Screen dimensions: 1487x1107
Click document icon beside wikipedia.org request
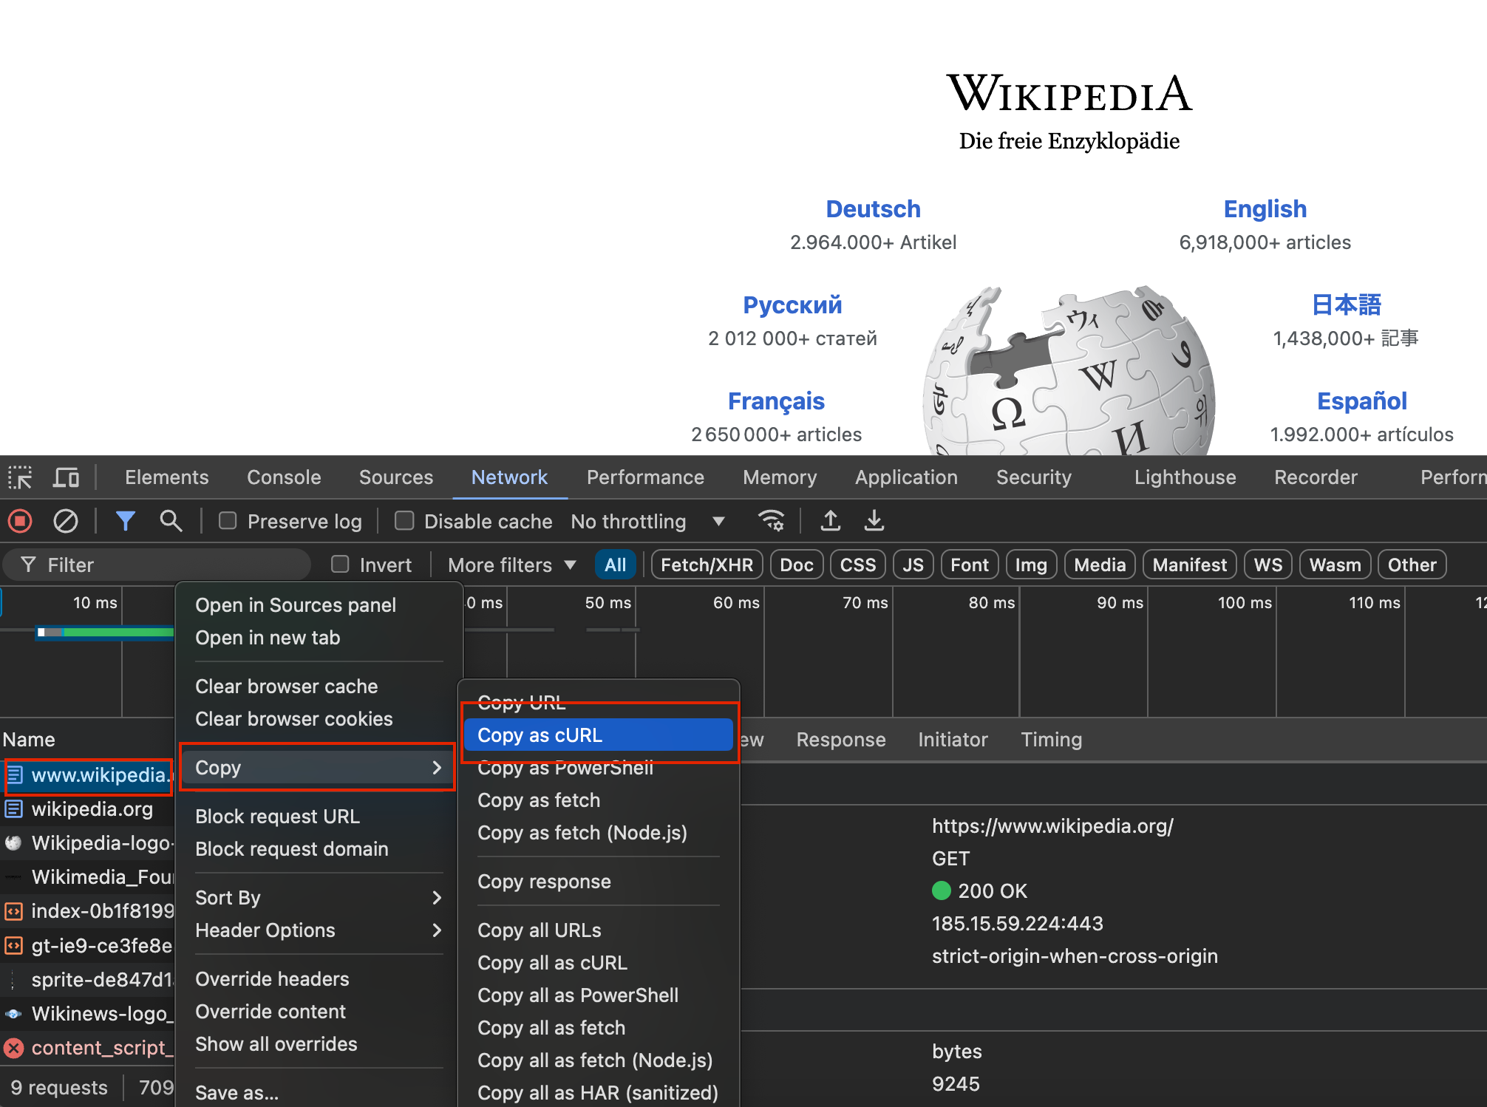14,809
